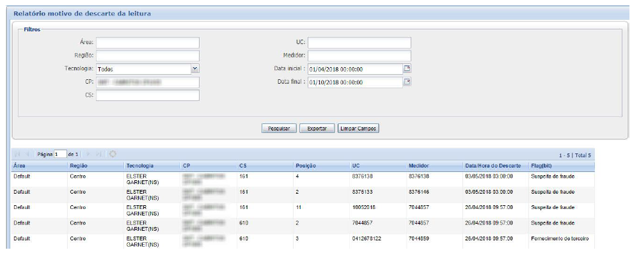This screenshot has width=632, height=257.
Task: Jump to the last page of results
Action: (x=99, y=154)
